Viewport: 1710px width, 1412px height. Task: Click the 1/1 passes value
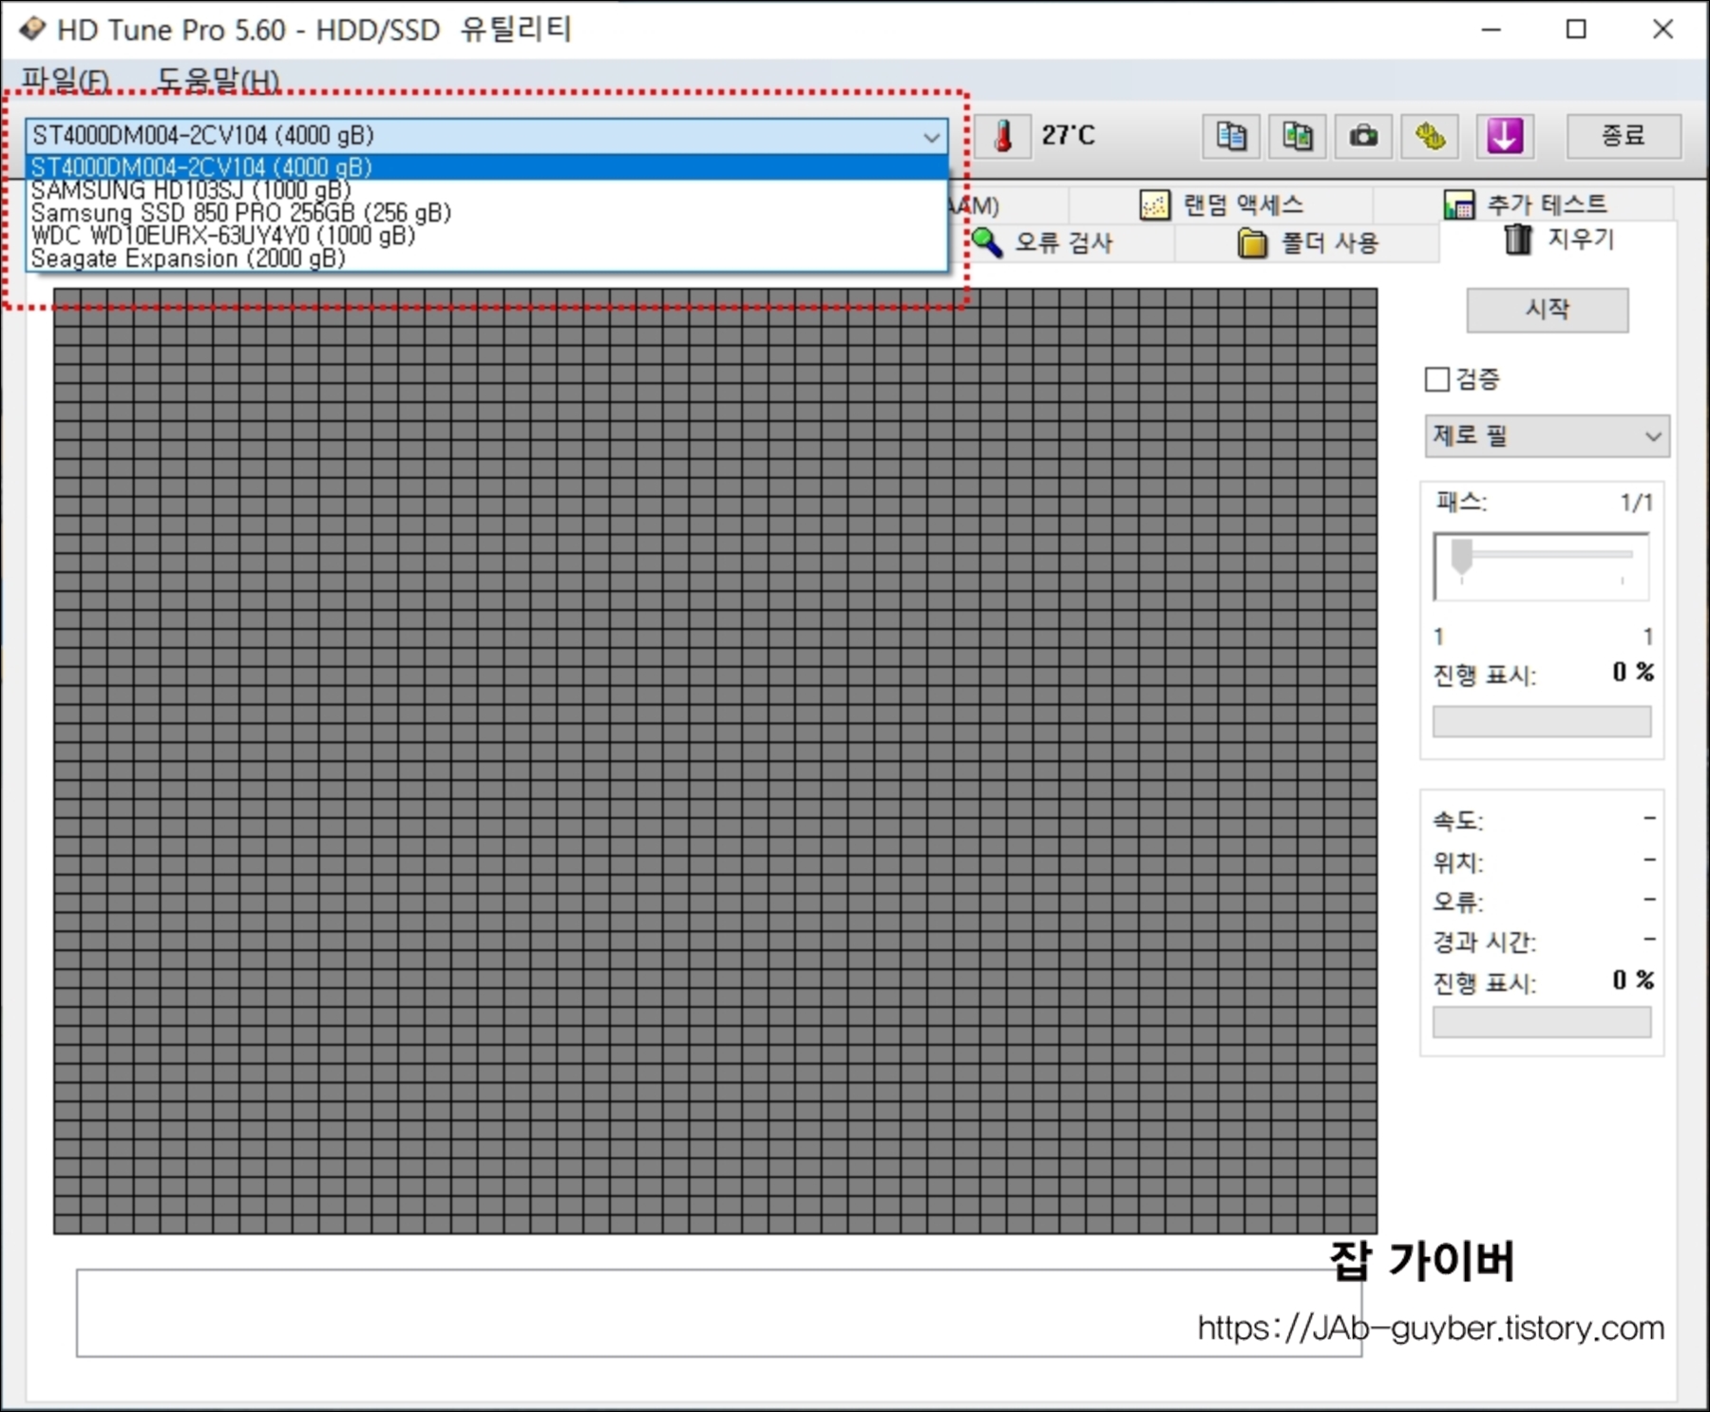1636,503
